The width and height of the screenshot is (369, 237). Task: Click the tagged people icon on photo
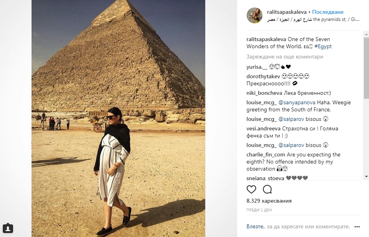point(8,228)
